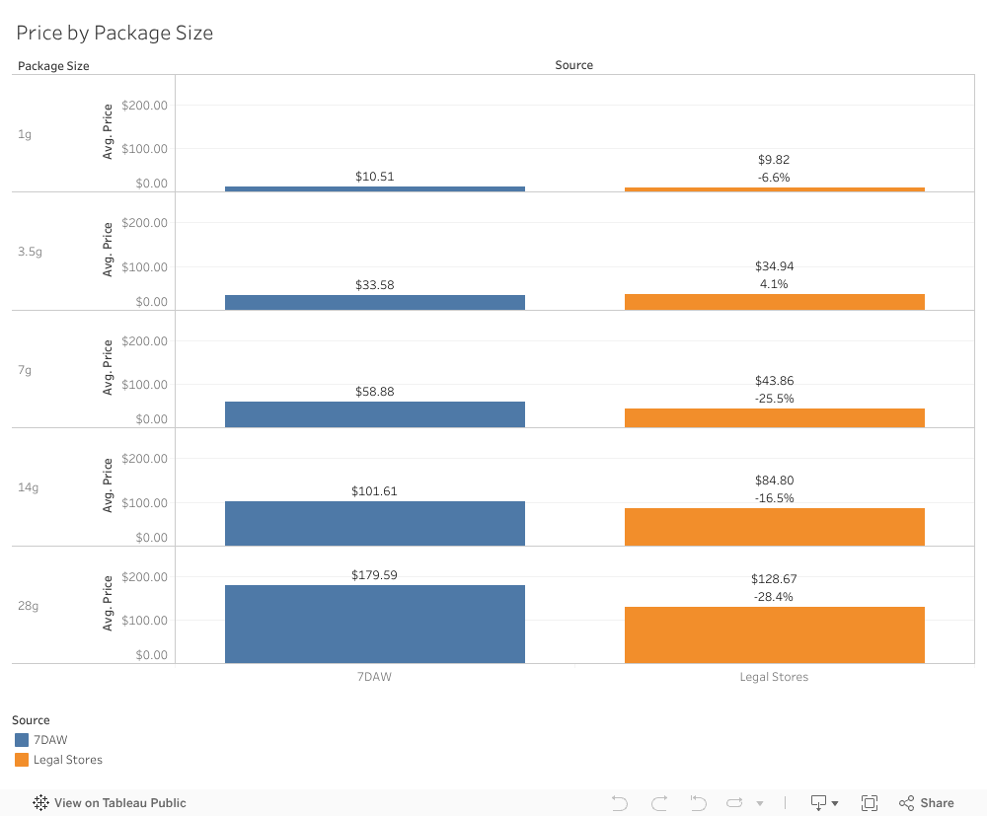Viewport: 987px width, 816px height.
Task: Click the Tableau logo icon
Action: [x=41, y=803]
